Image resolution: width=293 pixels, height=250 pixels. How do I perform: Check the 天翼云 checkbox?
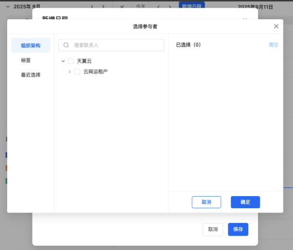click(71, 61)
